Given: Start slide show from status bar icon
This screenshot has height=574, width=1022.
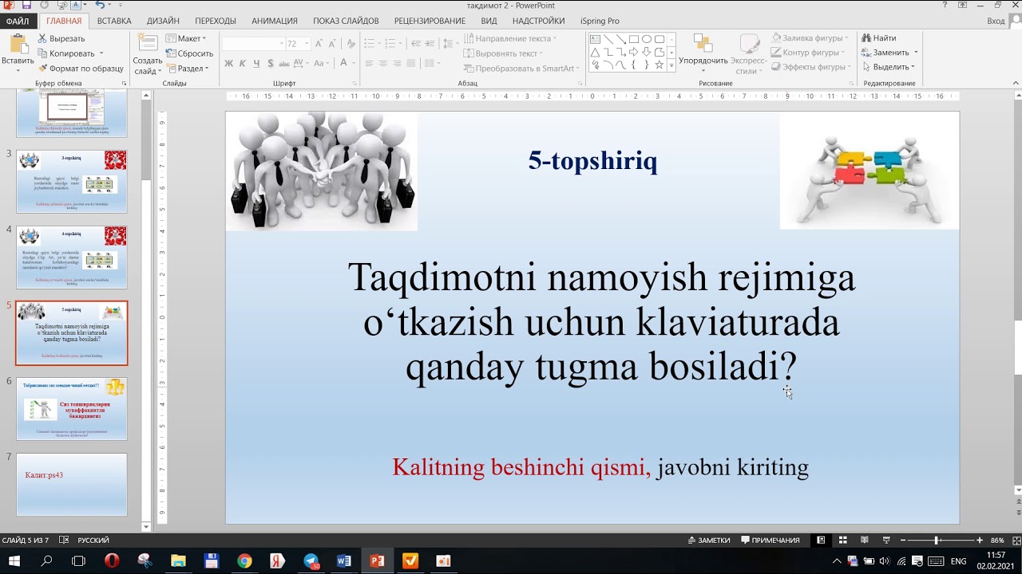Looking at the screenshot, I should pos(885,540).
